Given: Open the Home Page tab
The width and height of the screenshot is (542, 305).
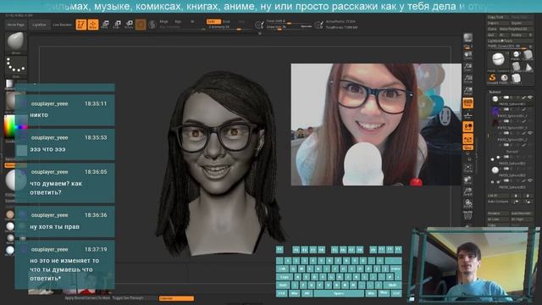Looking at the screenshot, I should coord(16,25).
